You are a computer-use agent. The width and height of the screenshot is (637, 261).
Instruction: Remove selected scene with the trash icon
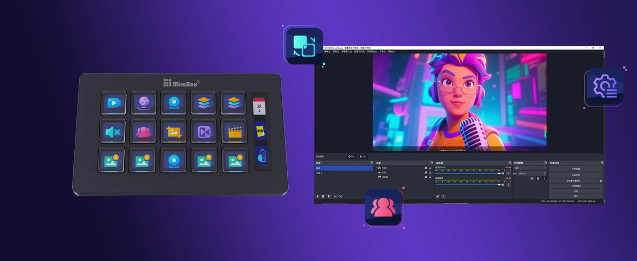pyautogui.click(x=323, y=196)
